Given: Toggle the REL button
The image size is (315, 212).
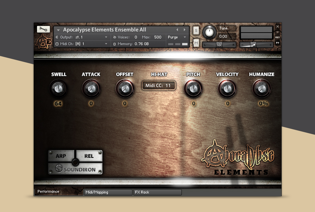Looking at the screenshot, I should 89,156.
